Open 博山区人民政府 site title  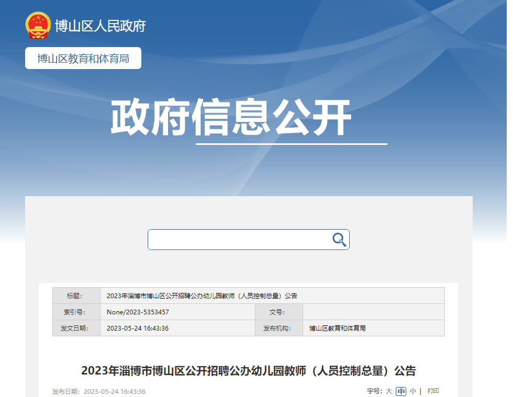point(100,26)
